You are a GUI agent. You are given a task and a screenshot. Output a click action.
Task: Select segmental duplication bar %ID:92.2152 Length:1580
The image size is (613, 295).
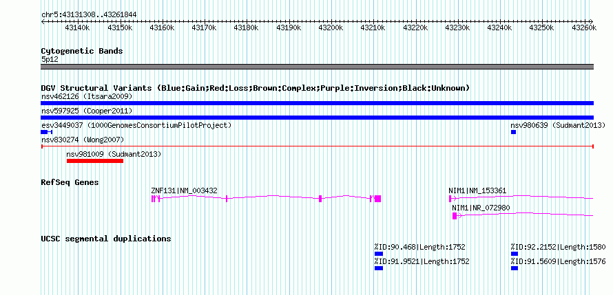pyautogui.click(x=514, y=254)
